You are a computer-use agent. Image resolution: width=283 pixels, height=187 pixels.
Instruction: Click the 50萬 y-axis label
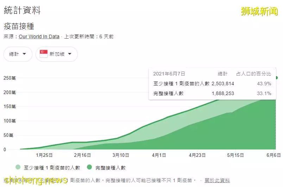click(8, 135)
